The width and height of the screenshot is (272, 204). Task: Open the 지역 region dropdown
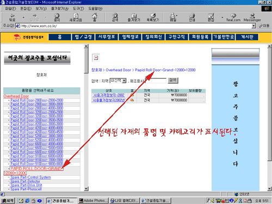coord(118,81)
